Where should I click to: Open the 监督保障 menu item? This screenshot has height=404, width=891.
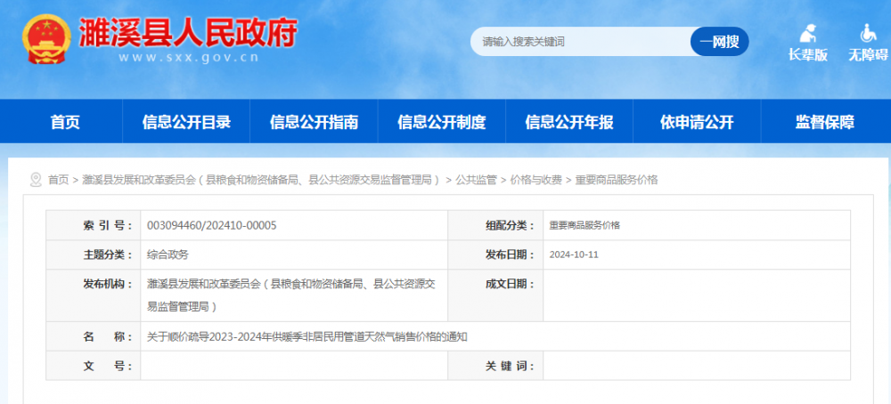[x=824, y=121]
